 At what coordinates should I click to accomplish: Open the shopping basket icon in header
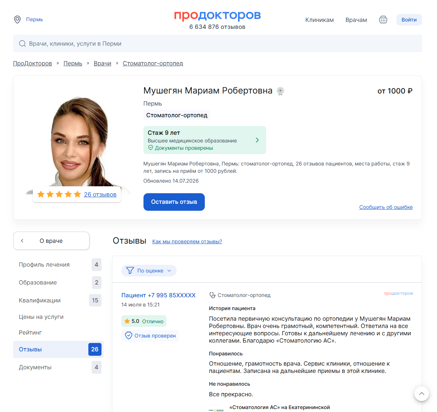pyautogui.click(x=383, y=20)
